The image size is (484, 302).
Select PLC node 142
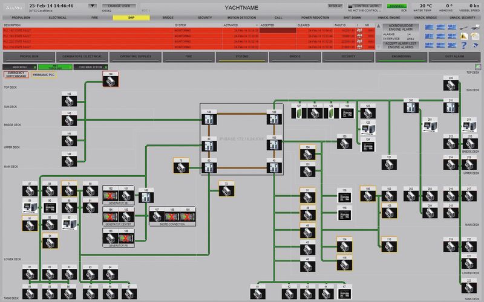[69, 118]
